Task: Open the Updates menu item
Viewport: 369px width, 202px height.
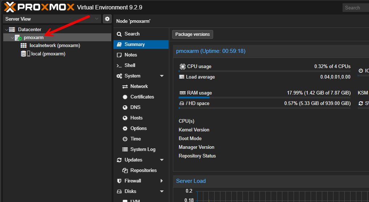Action: 141,160
